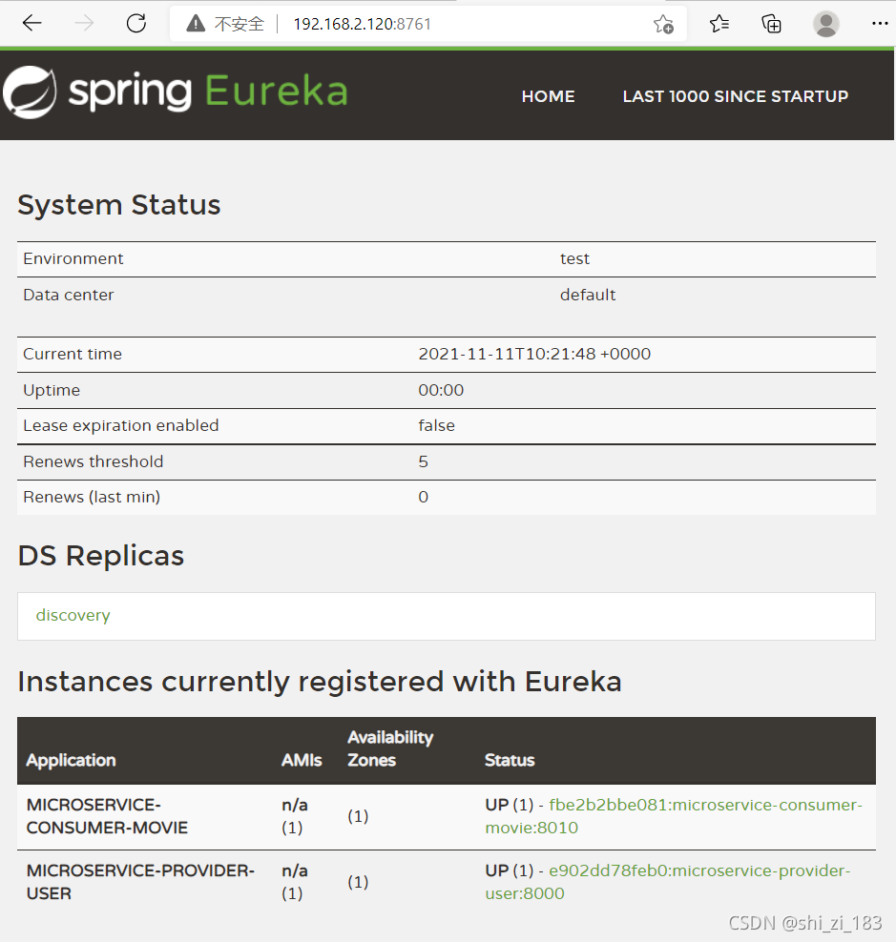Screen dimensions: 896x942
Task: Click availability zones (1) in PROVIDER-USER row
Action: [358, 882]
